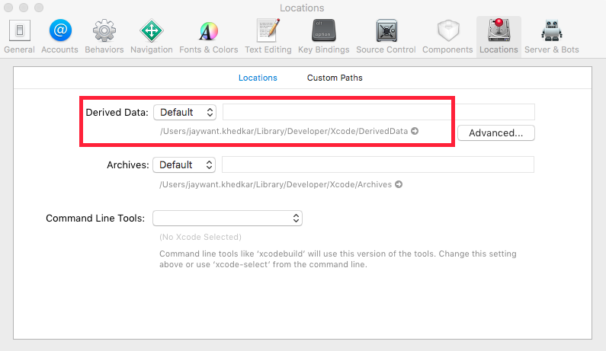Open the Server & Bots pane
606x351 pixels.
coord(552,37)
